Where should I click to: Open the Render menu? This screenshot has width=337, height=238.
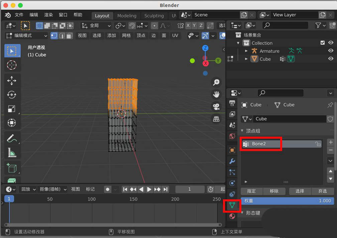48,15
